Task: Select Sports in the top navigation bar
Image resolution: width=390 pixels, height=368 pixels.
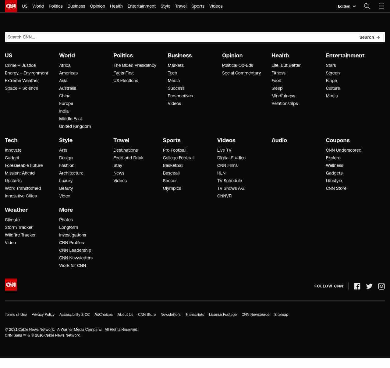Action: pyautogui.click(x=198, y=6)
